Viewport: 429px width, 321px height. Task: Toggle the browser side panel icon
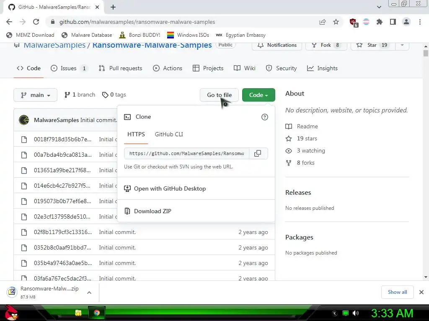tap(393, 22)
